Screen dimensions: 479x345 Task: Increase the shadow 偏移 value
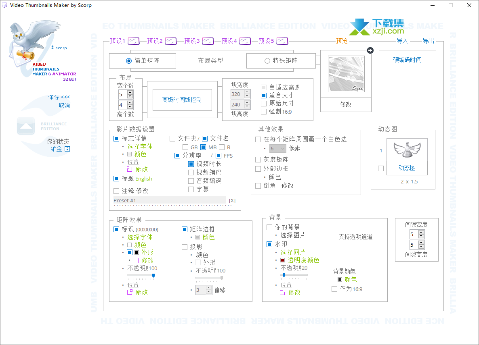(209, 288)
